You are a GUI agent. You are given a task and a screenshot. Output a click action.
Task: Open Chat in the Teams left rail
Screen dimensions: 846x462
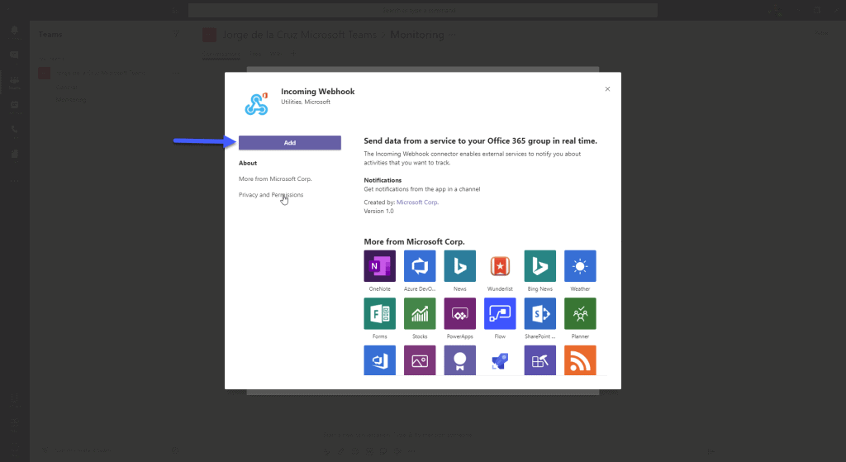click(x=15, y=55)
